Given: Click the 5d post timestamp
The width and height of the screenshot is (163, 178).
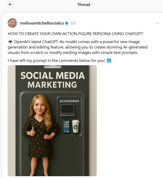Looking at the screenshot, I should click(x=73, y=23).
